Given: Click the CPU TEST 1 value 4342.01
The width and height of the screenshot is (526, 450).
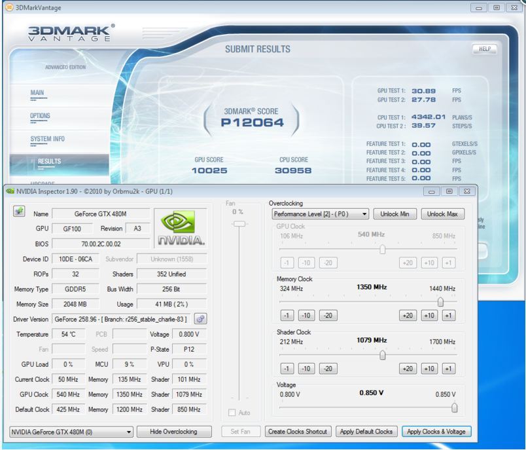Looking at the screenshot, I should 429,117.
